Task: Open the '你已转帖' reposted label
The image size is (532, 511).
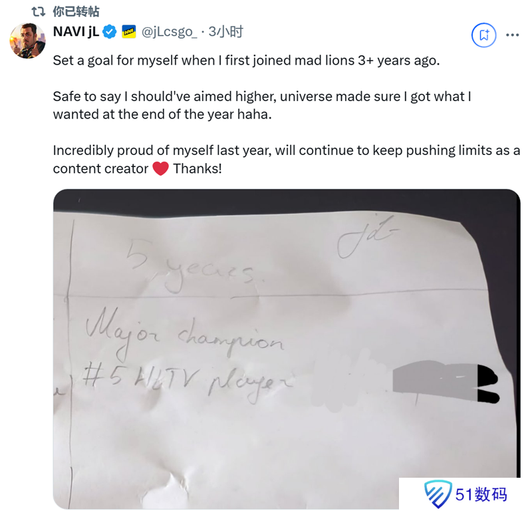Action: click(x=76, y=11)
